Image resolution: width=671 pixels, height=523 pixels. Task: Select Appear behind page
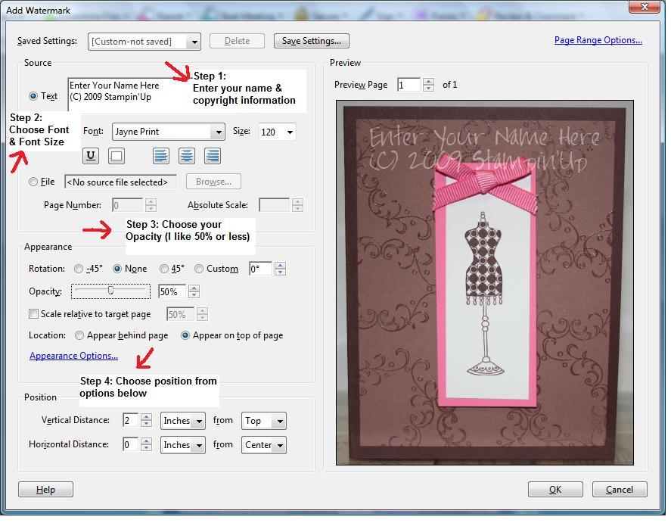tap(79, 335)
